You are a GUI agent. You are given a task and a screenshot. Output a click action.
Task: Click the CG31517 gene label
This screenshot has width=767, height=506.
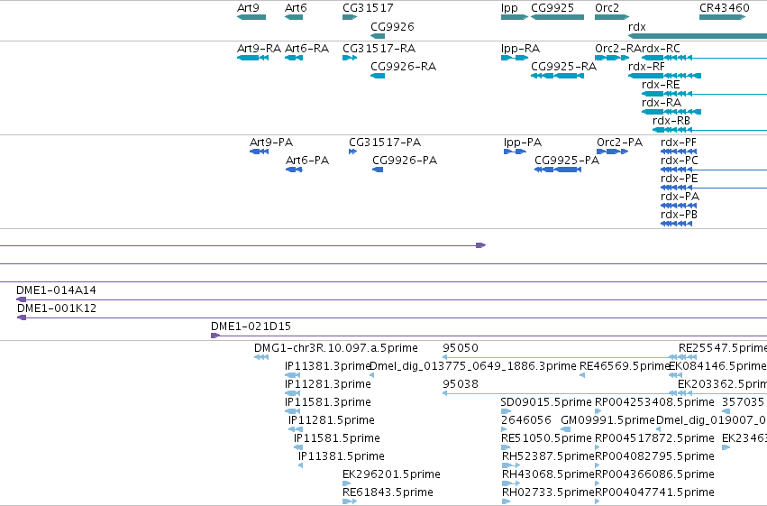click(x=368, y=8)
